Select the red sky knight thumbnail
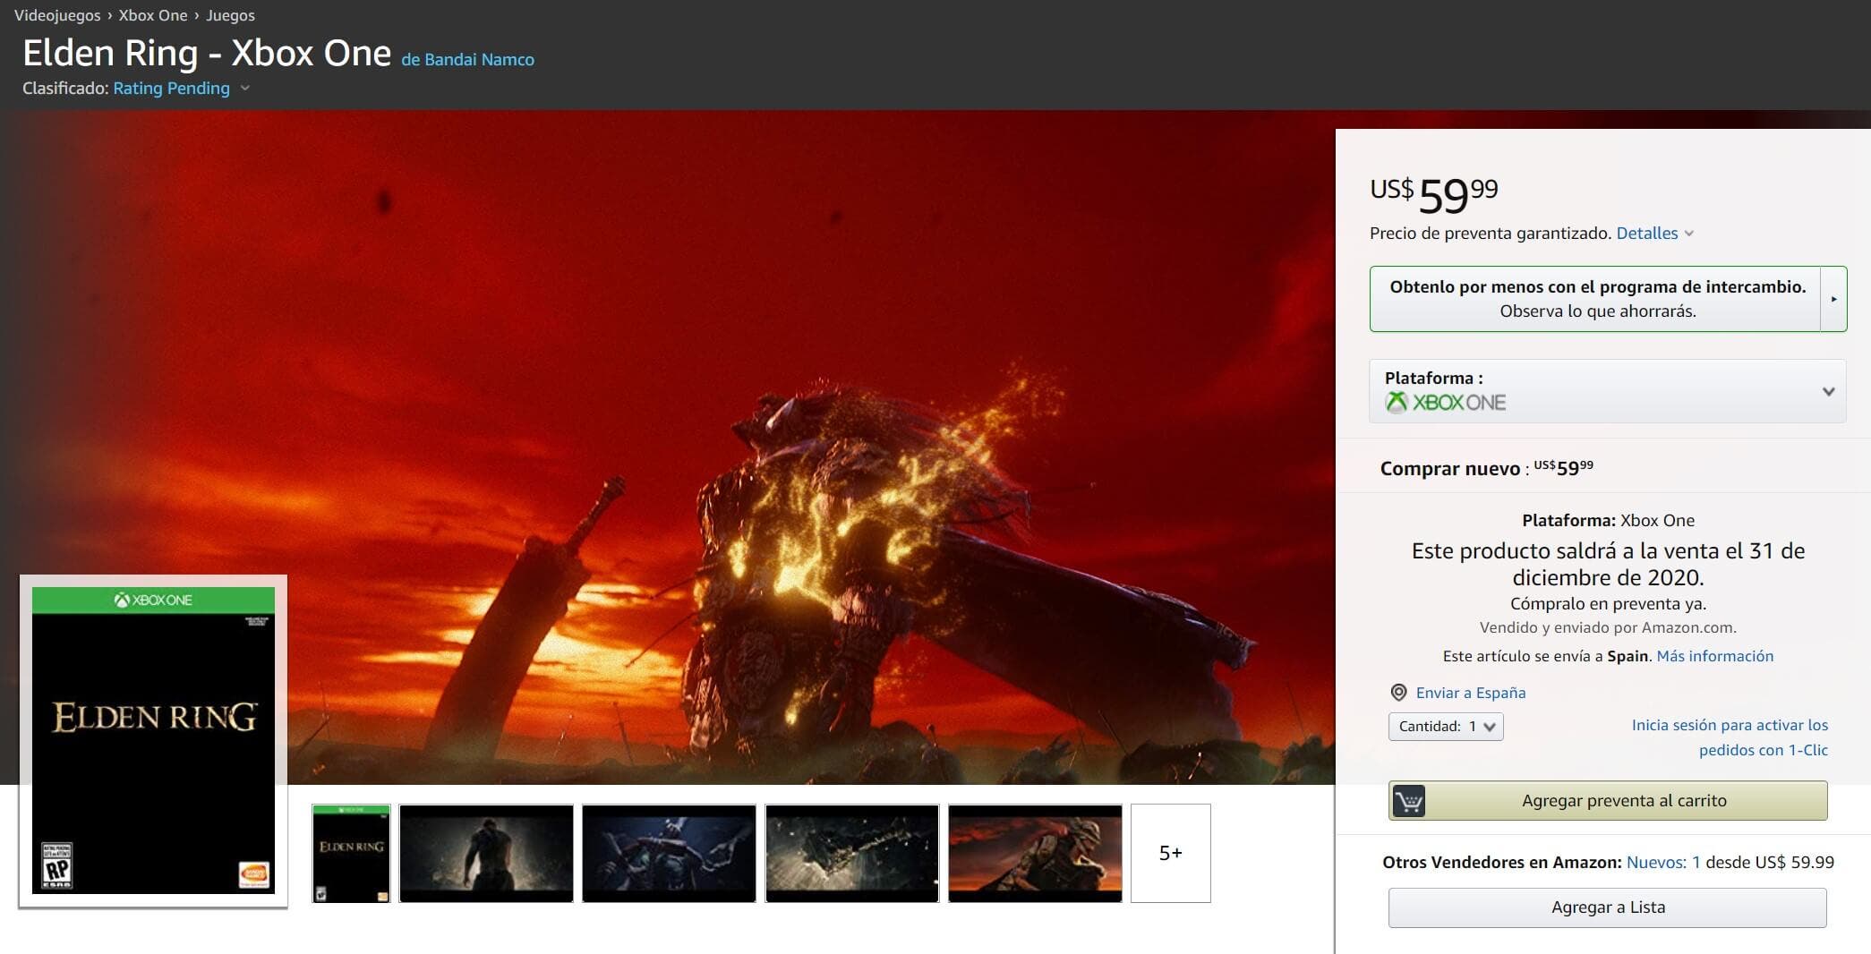This screenshot has height=954, width=1871. (x=1035, y=853)
